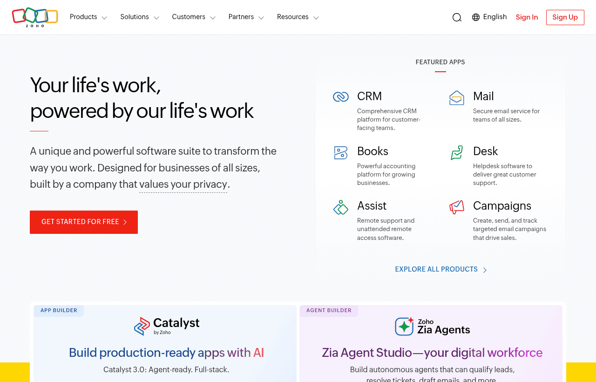Click the Mail envelope icon
Viewport: 596px width, 382px height.
click(x=457, y=98)
